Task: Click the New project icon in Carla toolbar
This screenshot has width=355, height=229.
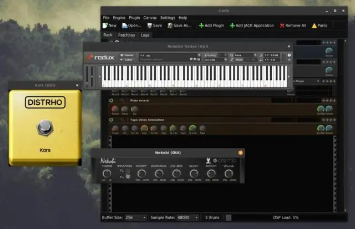Action: click(109, 26)
